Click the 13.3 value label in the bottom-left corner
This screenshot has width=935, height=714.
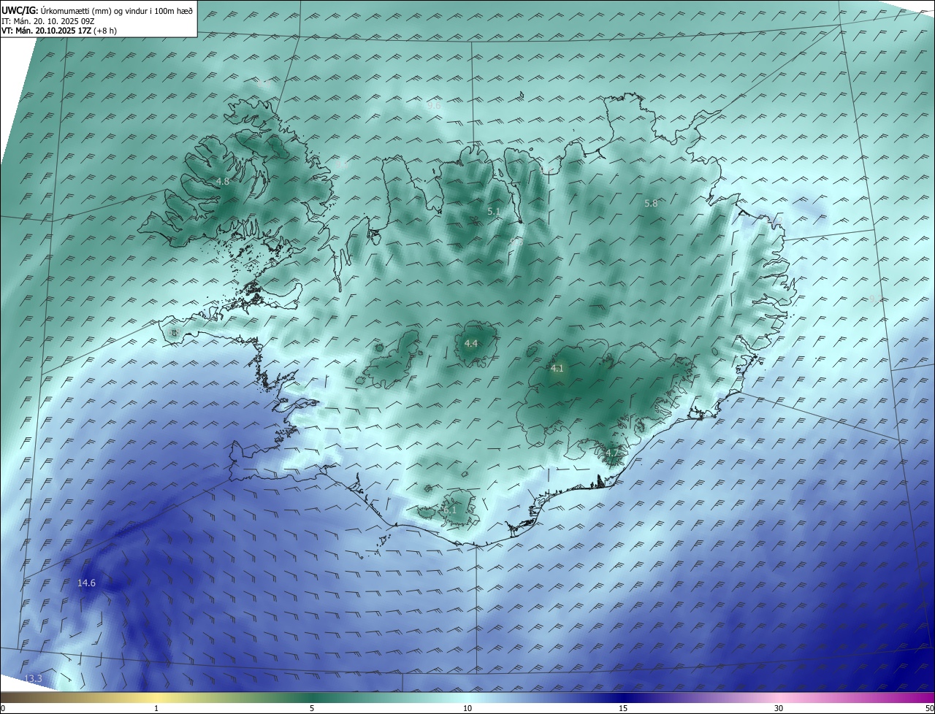click(x=33, y=679)
